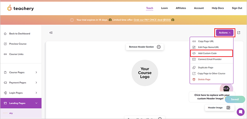
Task: Click Back to Dashboard sidebar link
Action: 19,34
